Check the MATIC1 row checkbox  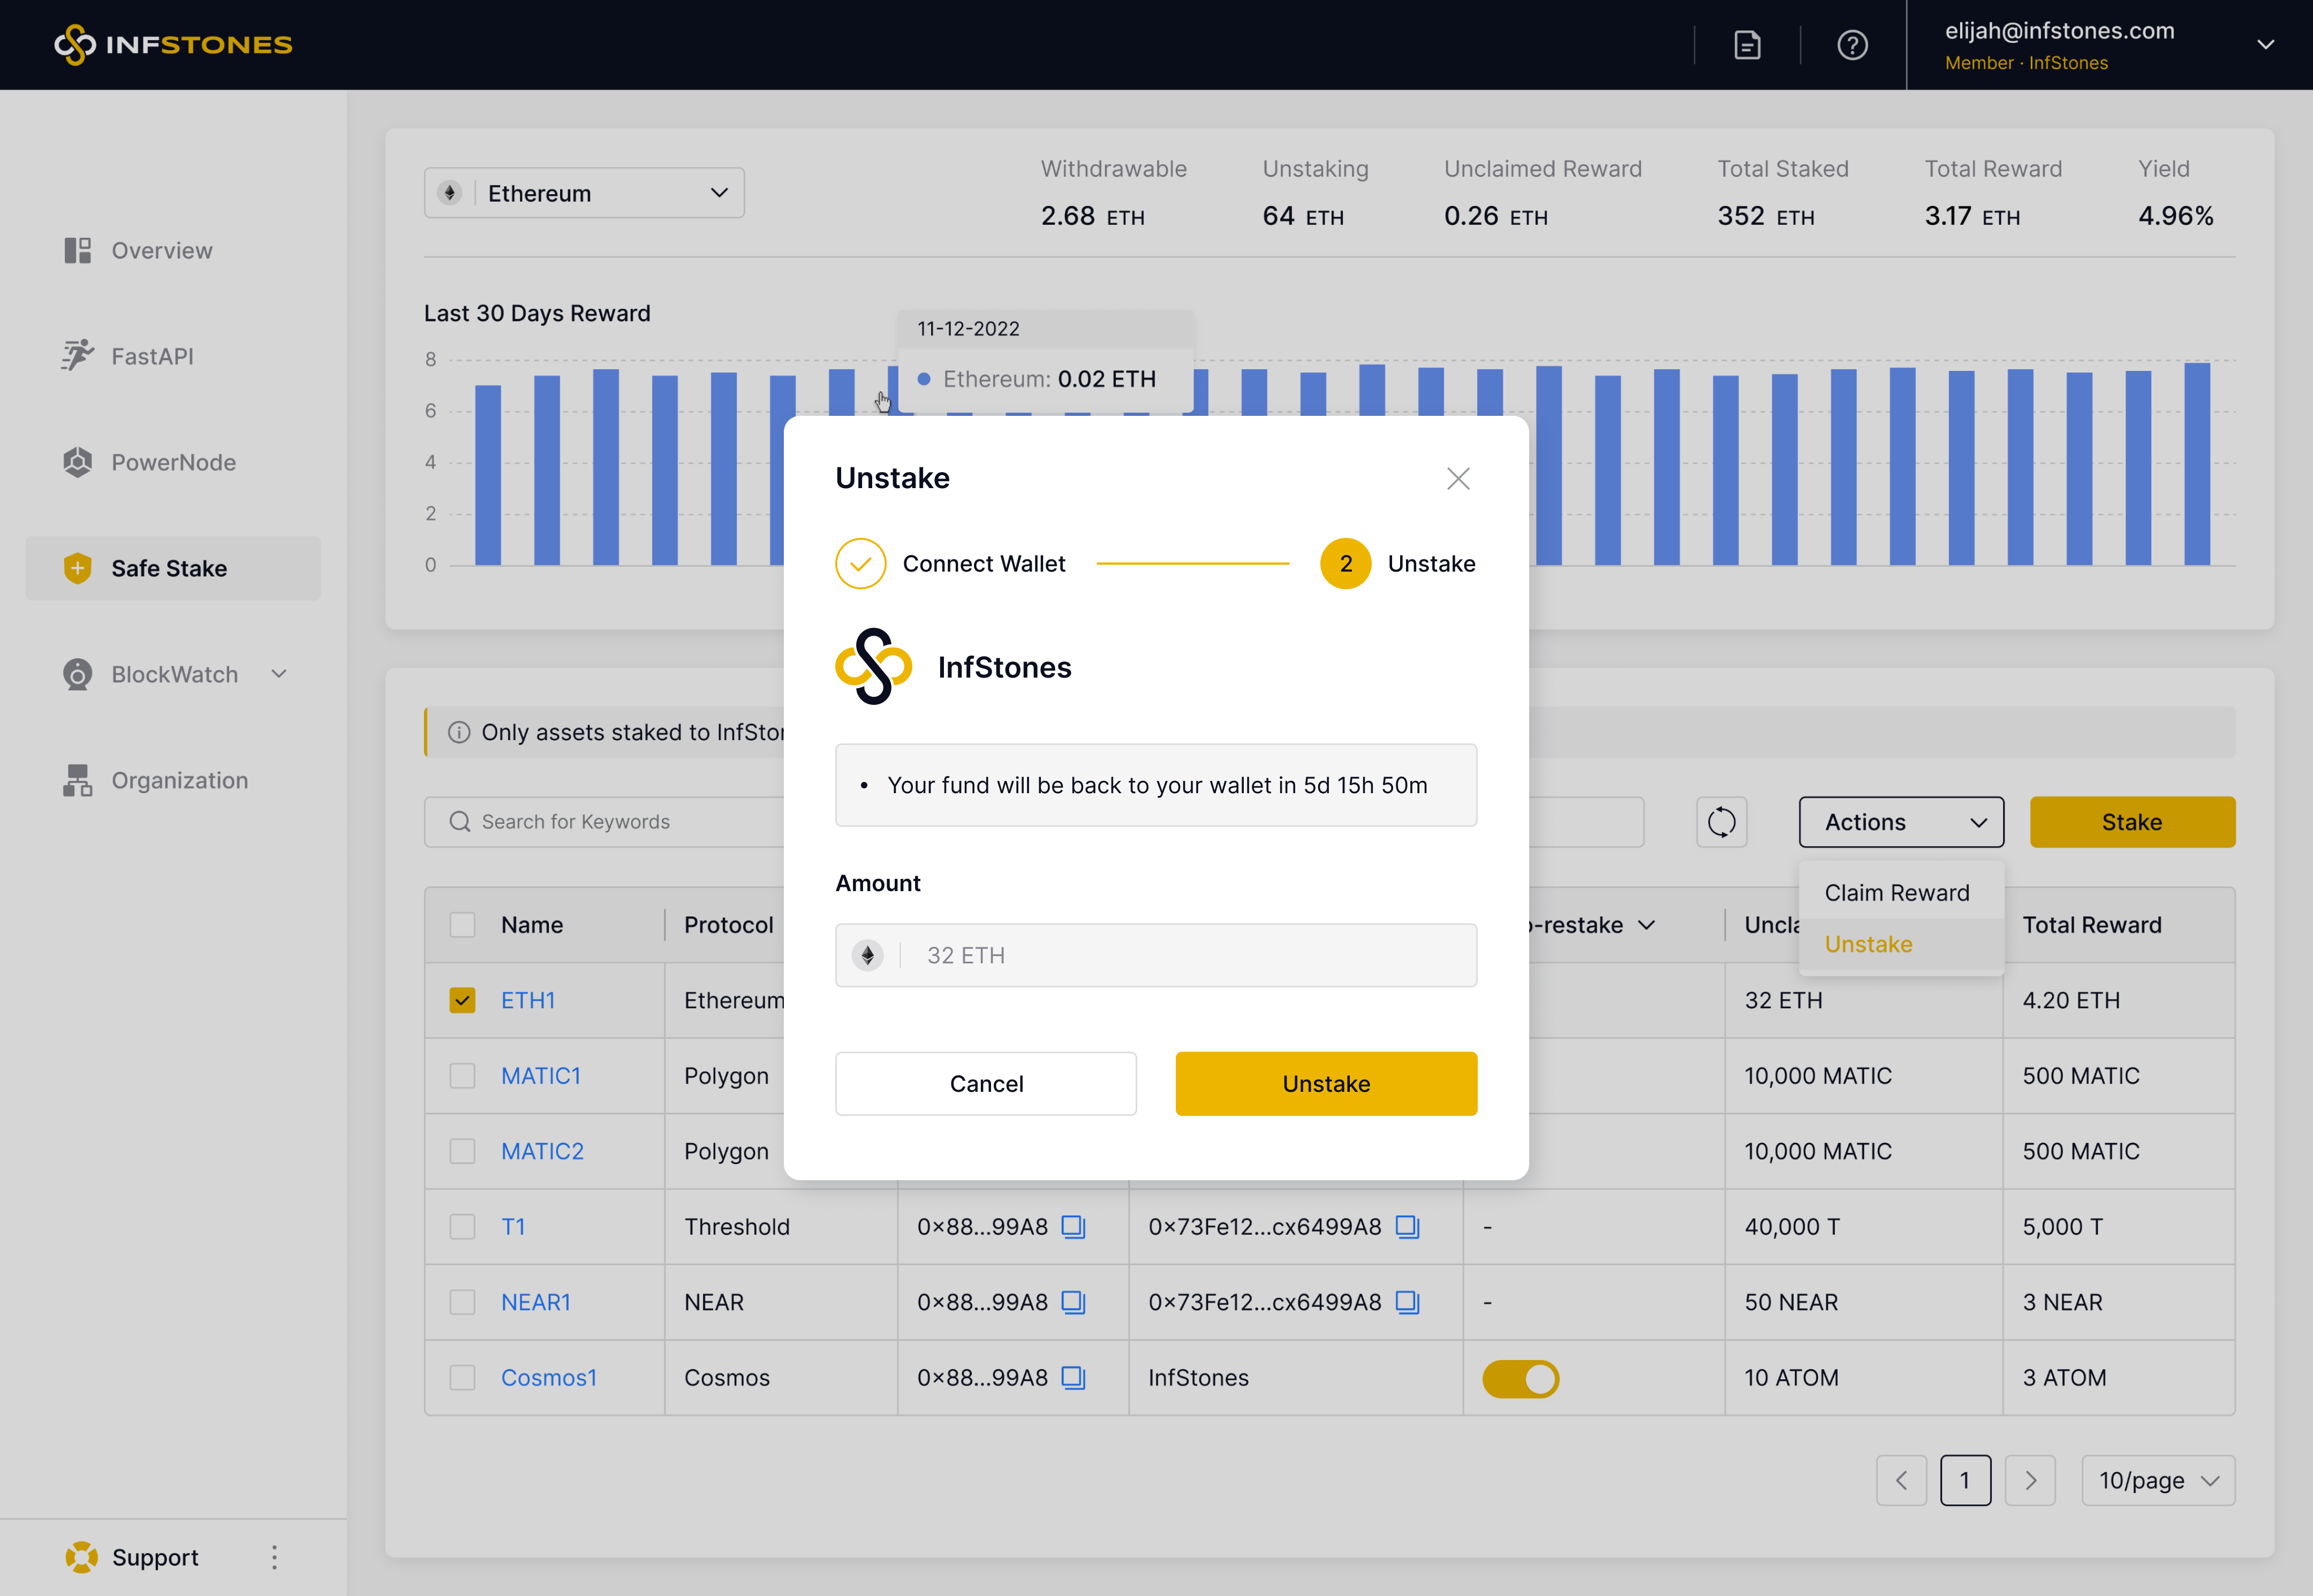point(462,1076)
